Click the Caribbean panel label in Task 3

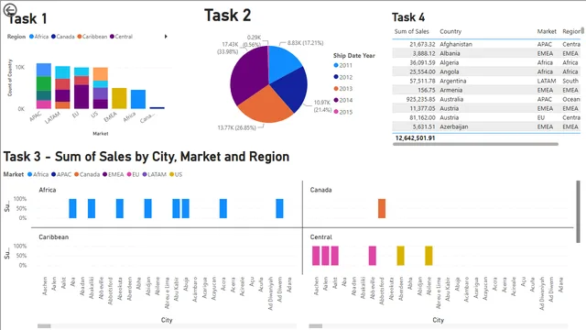pos(53,236)
